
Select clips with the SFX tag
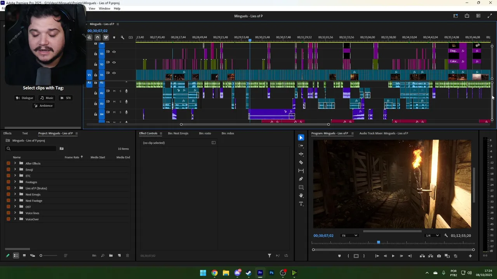point(65,98)
